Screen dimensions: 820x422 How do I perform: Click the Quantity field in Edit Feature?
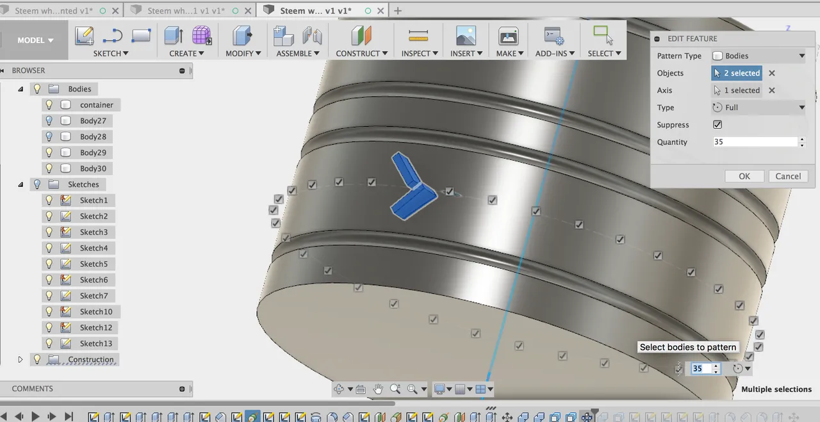coord(755,142)
